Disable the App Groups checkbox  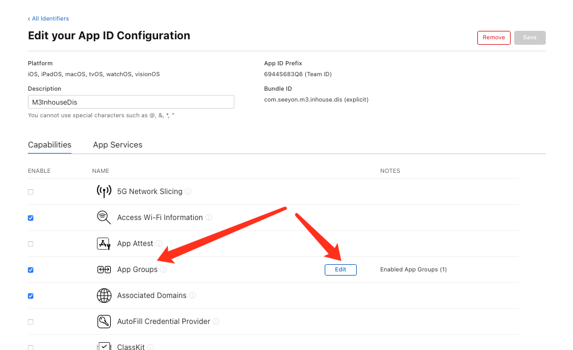(x=31, y=270)
